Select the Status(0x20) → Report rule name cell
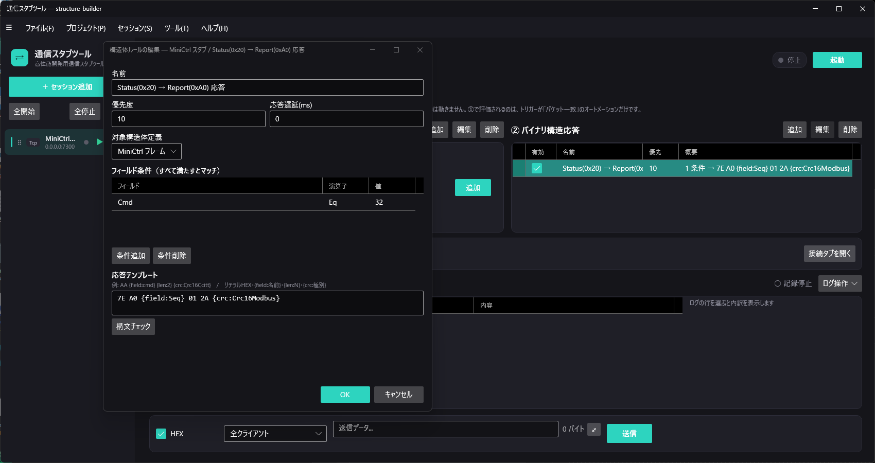 point(599,168)
